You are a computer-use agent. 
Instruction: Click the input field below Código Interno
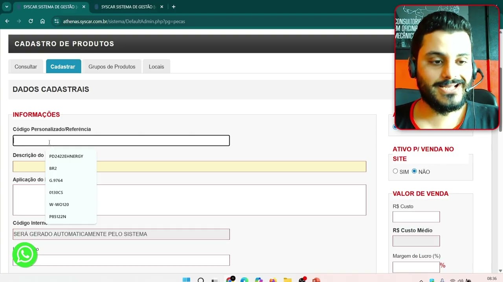click(121, 260)
